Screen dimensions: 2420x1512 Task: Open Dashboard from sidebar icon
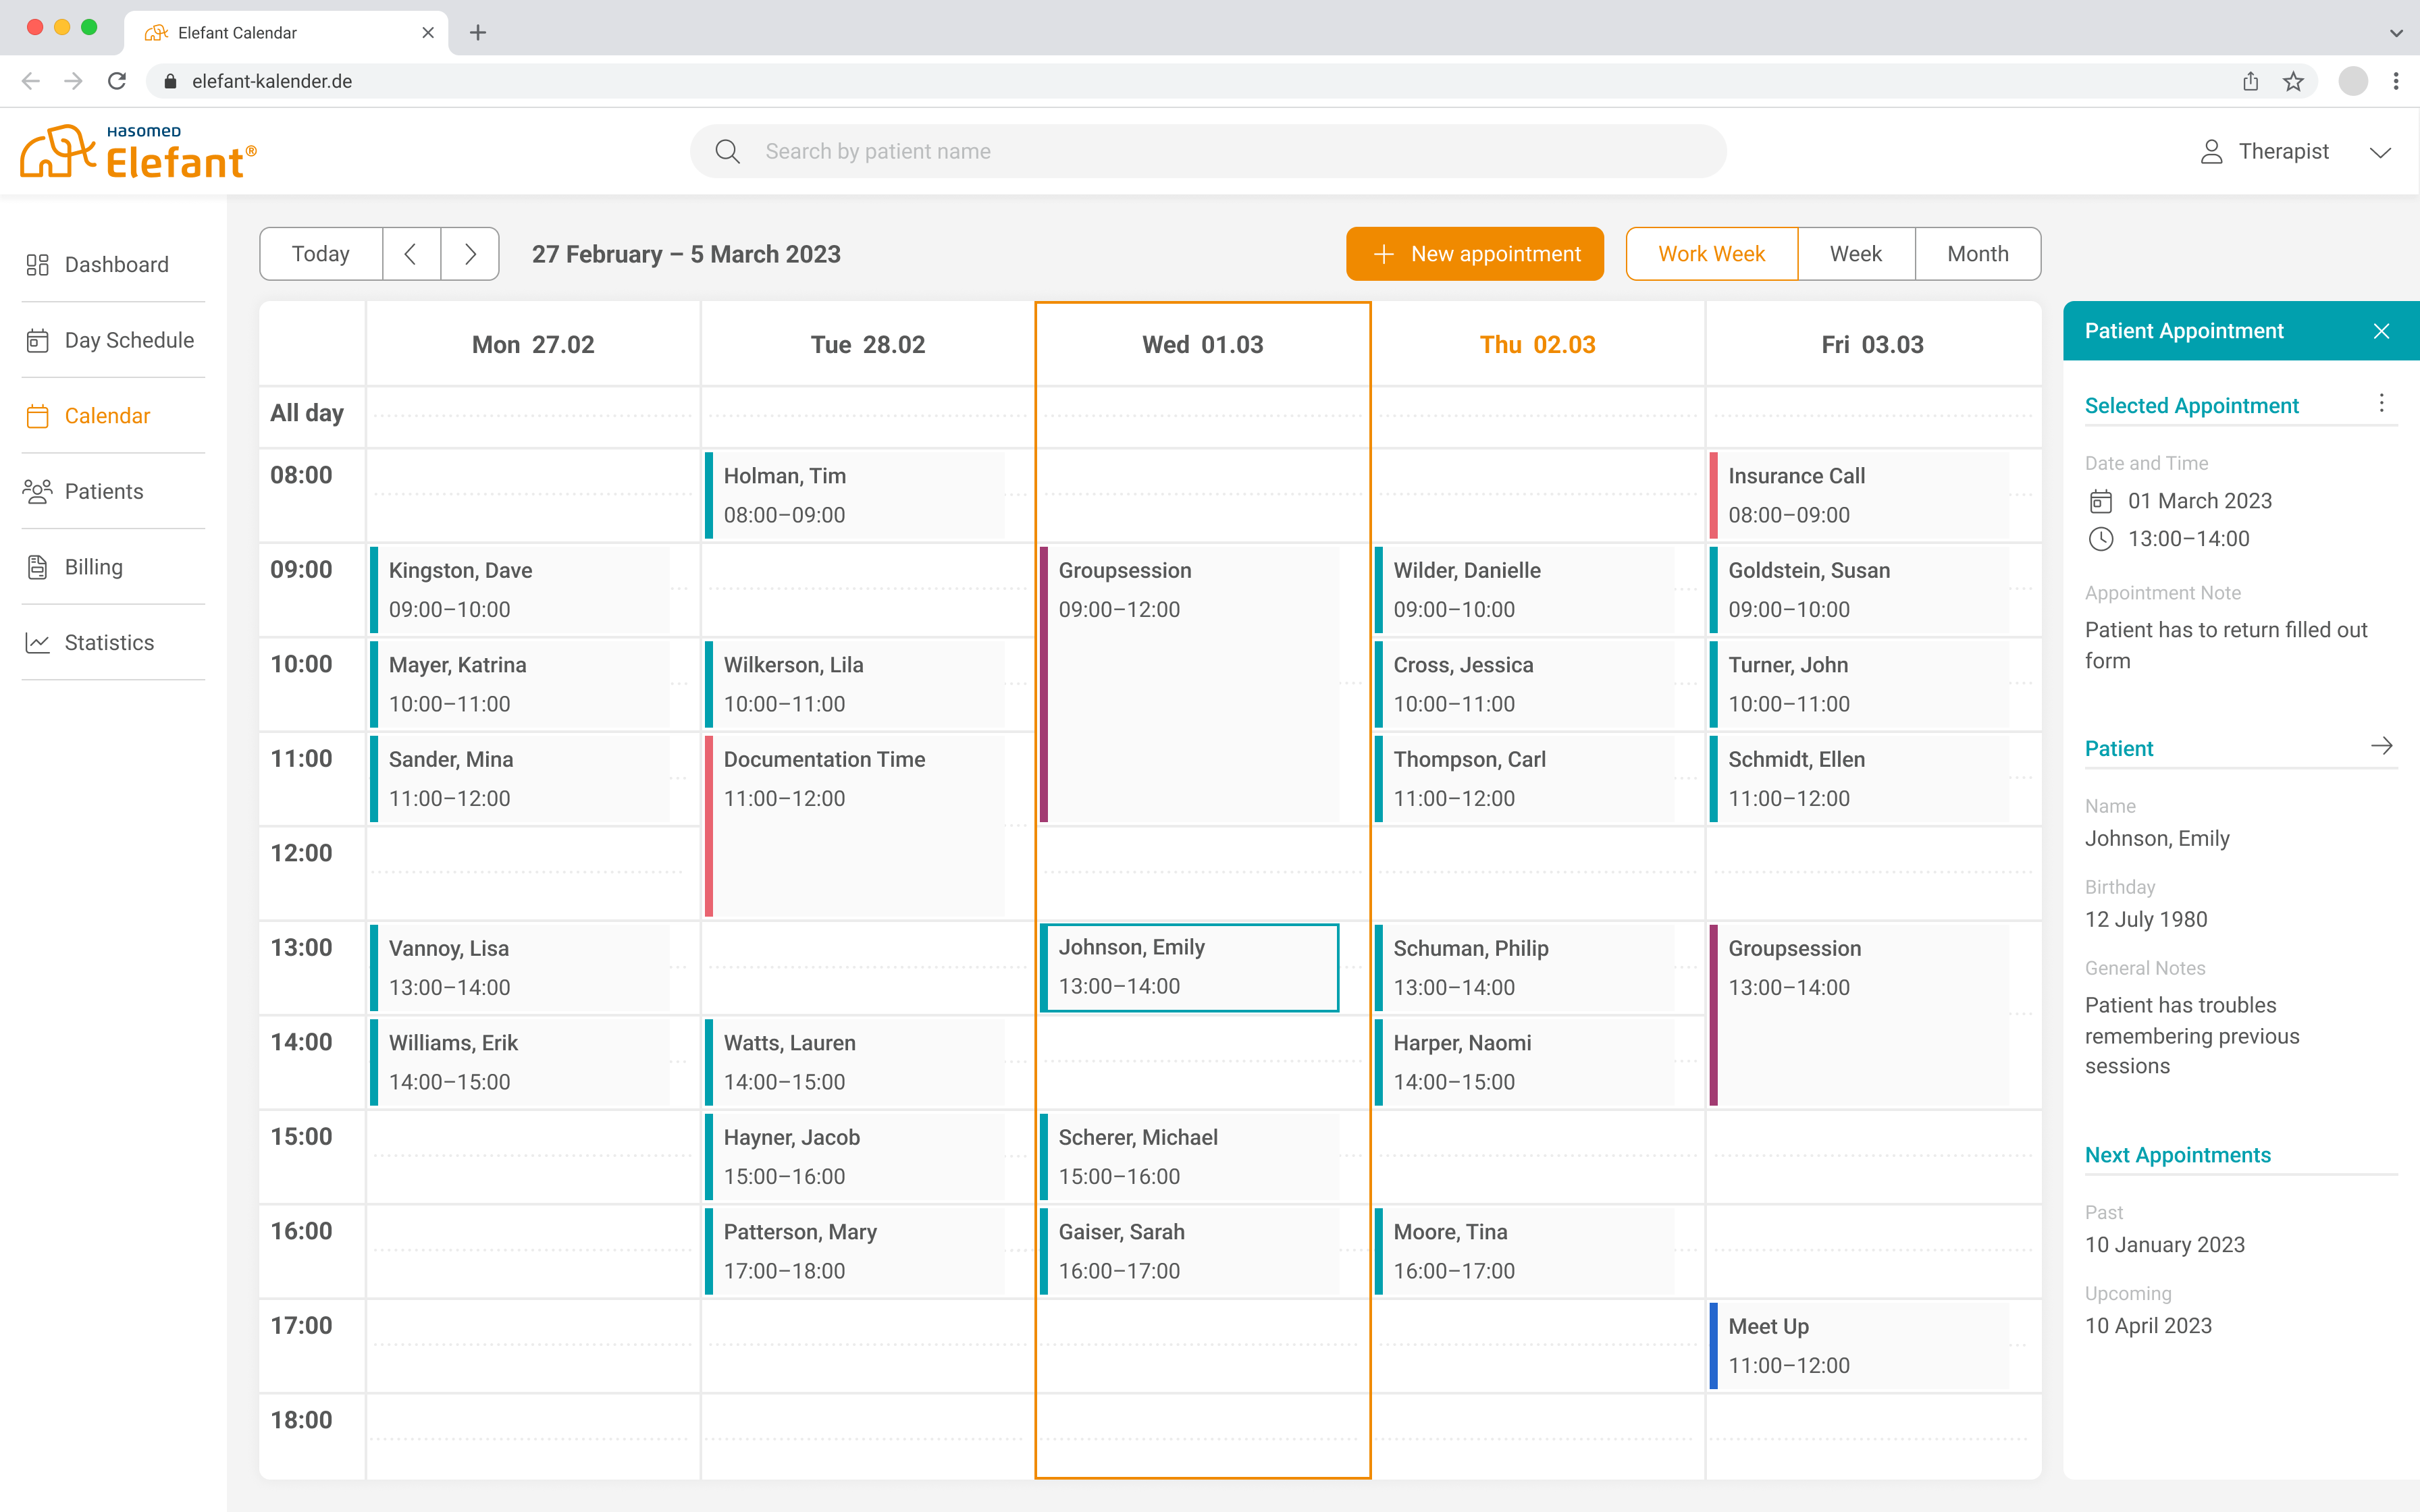tap(37, 265)
